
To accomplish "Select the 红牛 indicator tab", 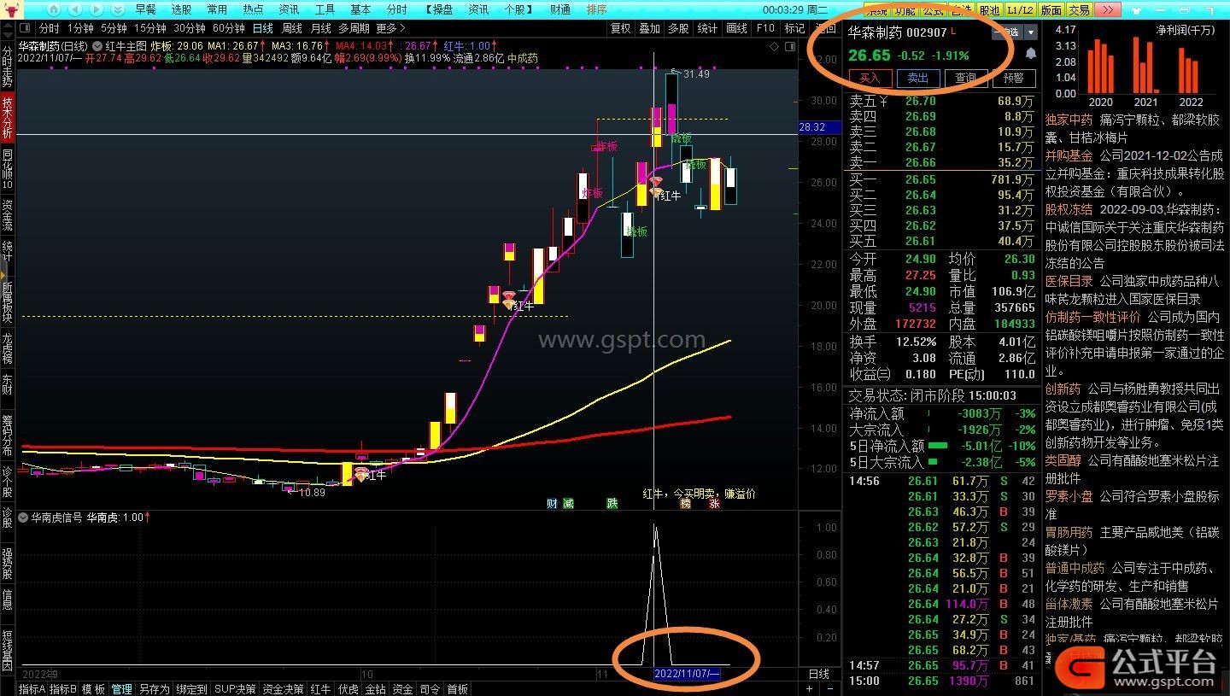I will pos(320,689).
